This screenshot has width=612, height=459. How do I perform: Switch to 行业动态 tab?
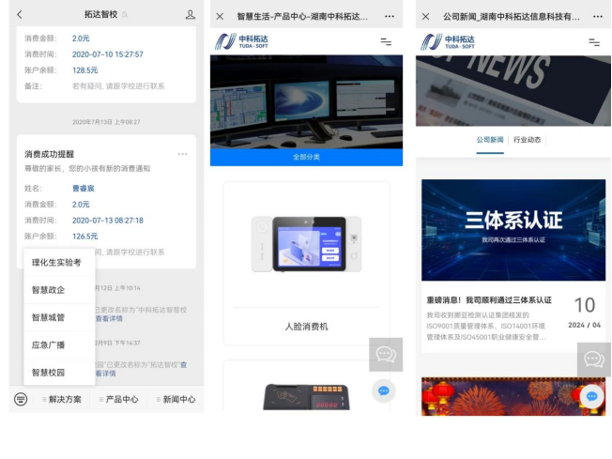click(527, 140)
